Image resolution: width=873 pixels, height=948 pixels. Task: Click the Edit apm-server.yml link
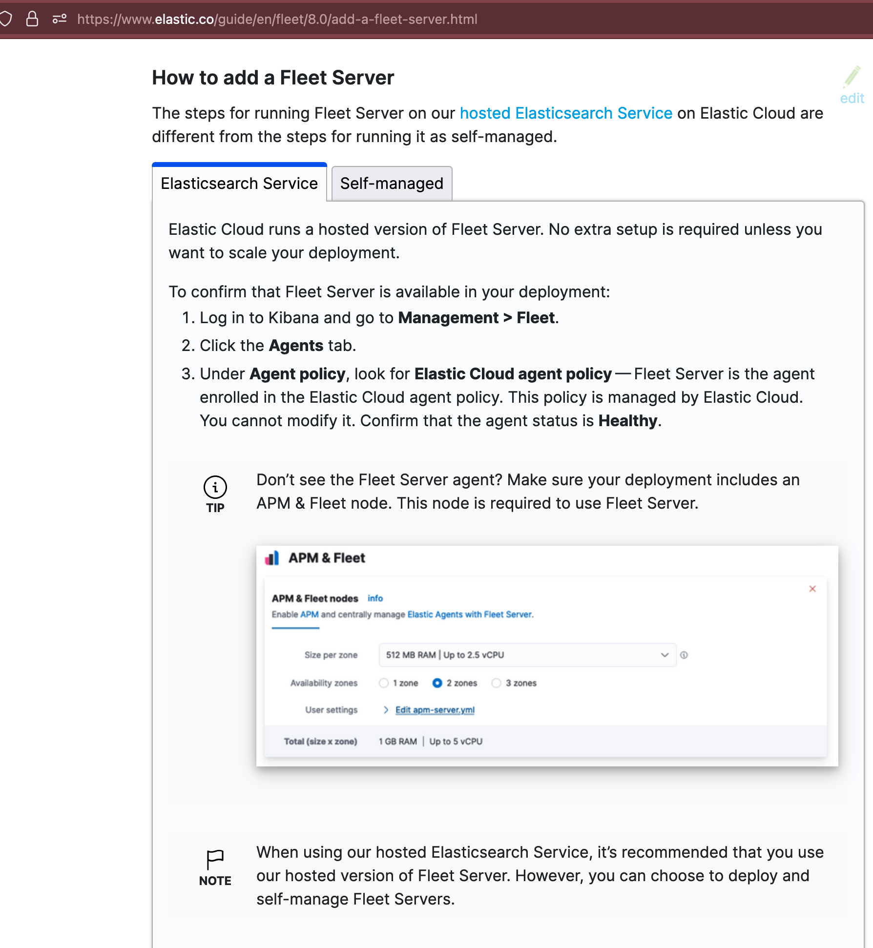[x=435, y=710]
